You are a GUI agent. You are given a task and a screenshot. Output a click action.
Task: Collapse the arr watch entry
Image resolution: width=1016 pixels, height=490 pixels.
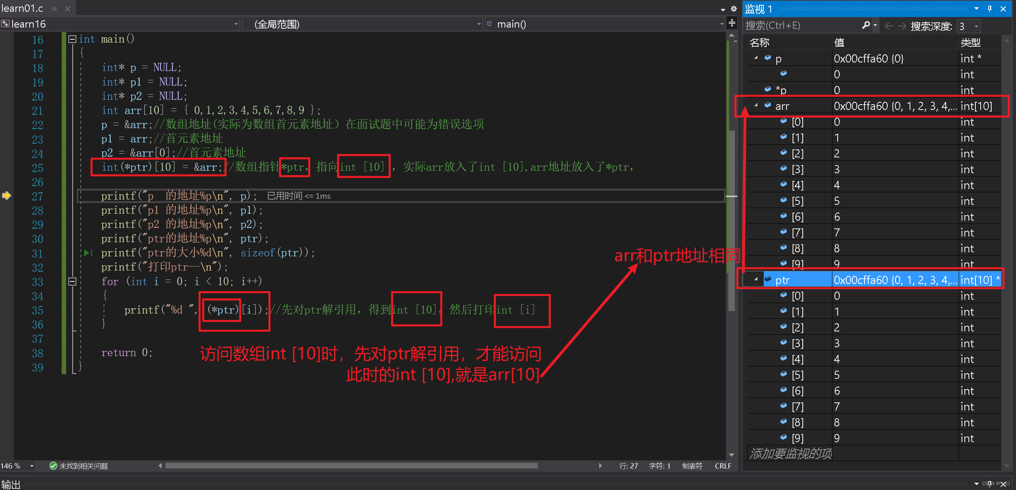[x=756, y=105]
